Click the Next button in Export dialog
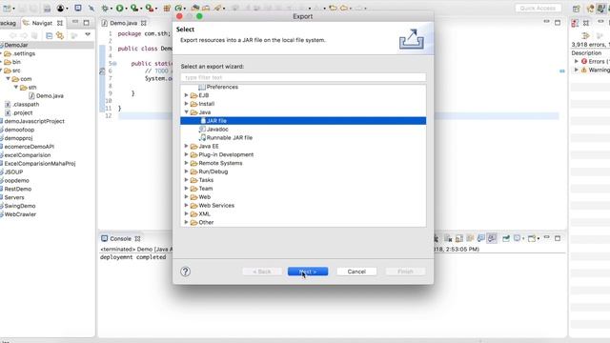 click(x=308, y=272)
